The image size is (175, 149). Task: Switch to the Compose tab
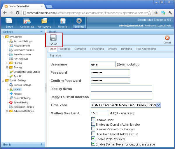[x=80, y=49]
